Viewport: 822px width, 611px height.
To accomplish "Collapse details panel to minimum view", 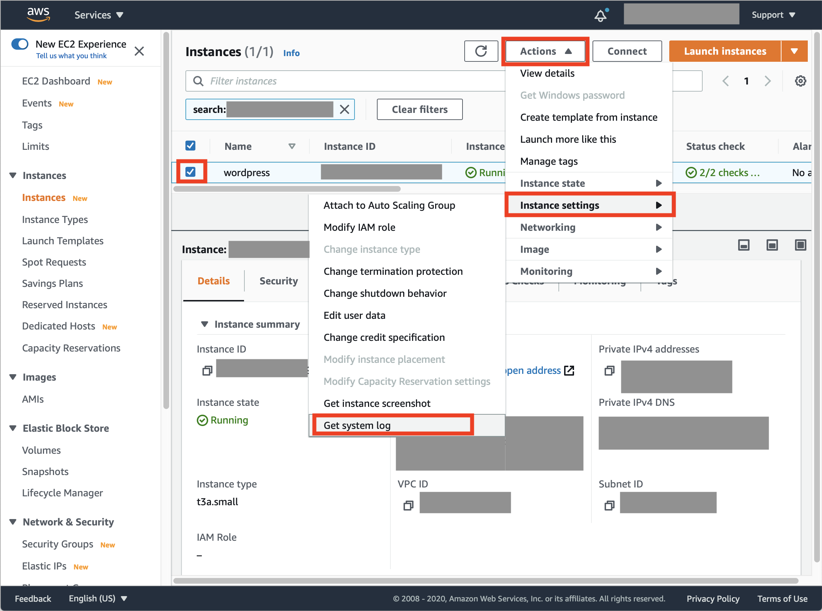I will point(743,245).
